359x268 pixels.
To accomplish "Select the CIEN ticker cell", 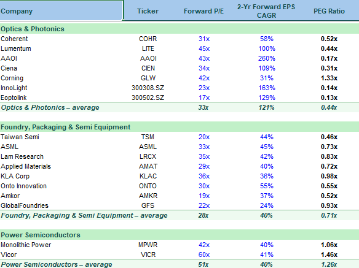I will [x=148, y=68].
